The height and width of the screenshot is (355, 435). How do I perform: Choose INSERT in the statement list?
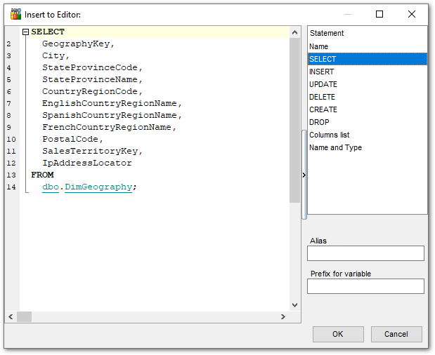[x=322, y=72]
